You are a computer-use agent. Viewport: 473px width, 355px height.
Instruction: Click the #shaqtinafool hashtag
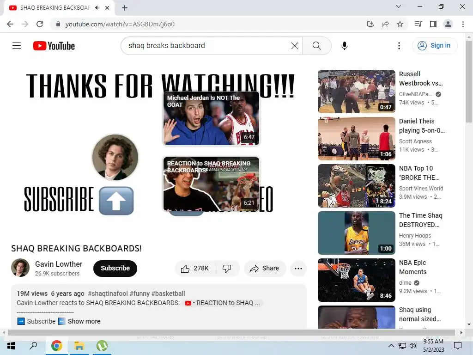[x=108, y=294]
